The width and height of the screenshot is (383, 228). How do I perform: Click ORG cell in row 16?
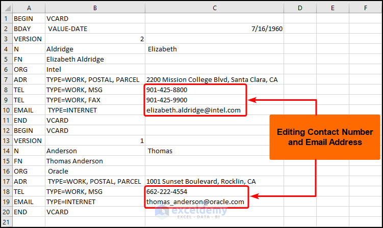click(x=29, y=171)
